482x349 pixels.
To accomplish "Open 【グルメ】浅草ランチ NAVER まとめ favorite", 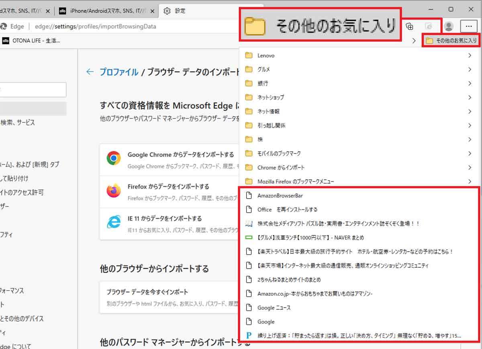I will [359, 238].
